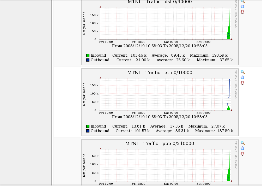Click Inbound maximum value '27.07 k'
Image resolution: width=262 pixels, height=186 pixels.
218,126
